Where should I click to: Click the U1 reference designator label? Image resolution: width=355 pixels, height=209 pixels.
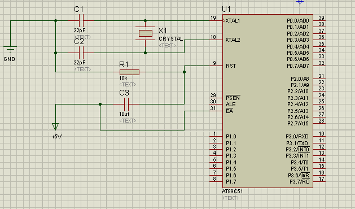(x=226, y=9)
